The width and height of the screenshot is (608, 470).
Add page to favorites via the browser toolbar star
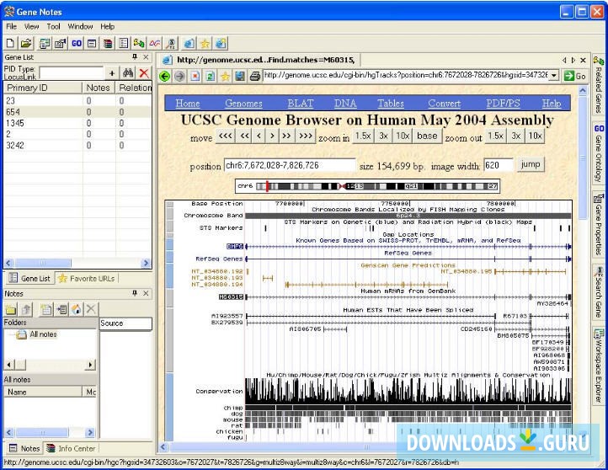pyautogui.click(x=225, y=76)
